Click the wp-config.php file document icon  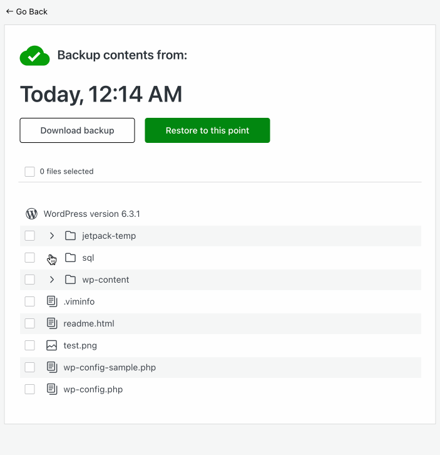click(x=51, y=389)
